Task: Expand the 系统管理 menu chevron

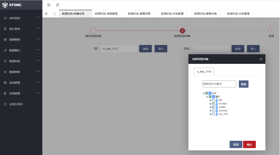Action: click(x=38, y=82)
